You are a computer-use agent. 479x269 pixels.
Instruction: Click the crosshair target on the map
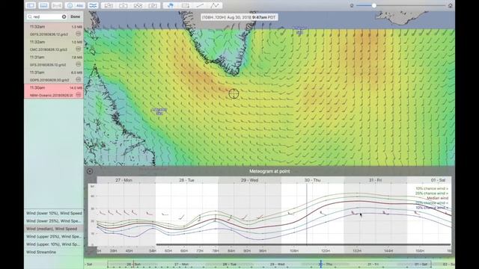[234, 93]
